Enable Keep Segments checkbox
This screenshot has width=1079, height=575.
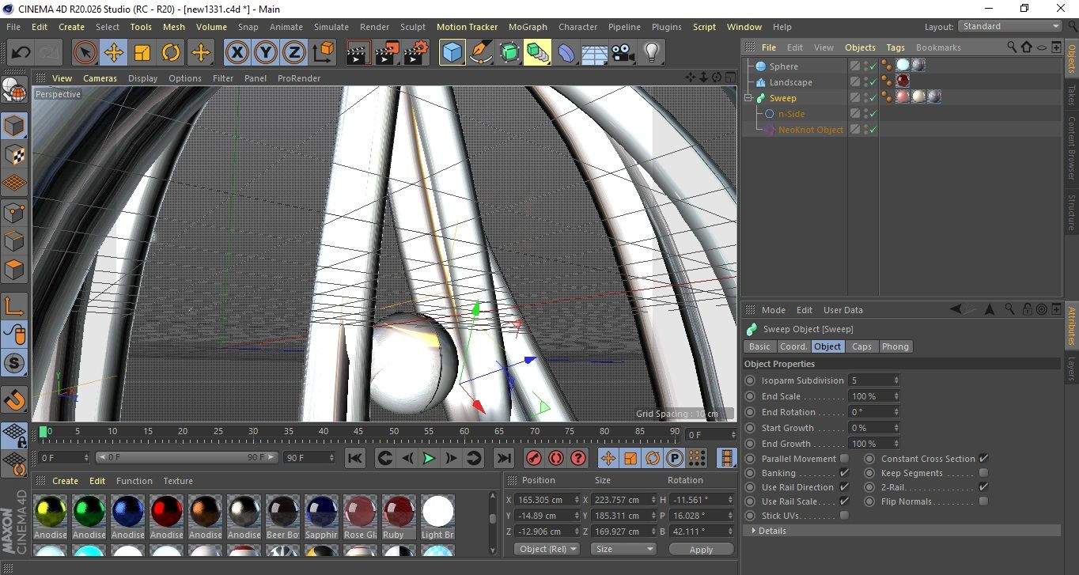[983, 473]
